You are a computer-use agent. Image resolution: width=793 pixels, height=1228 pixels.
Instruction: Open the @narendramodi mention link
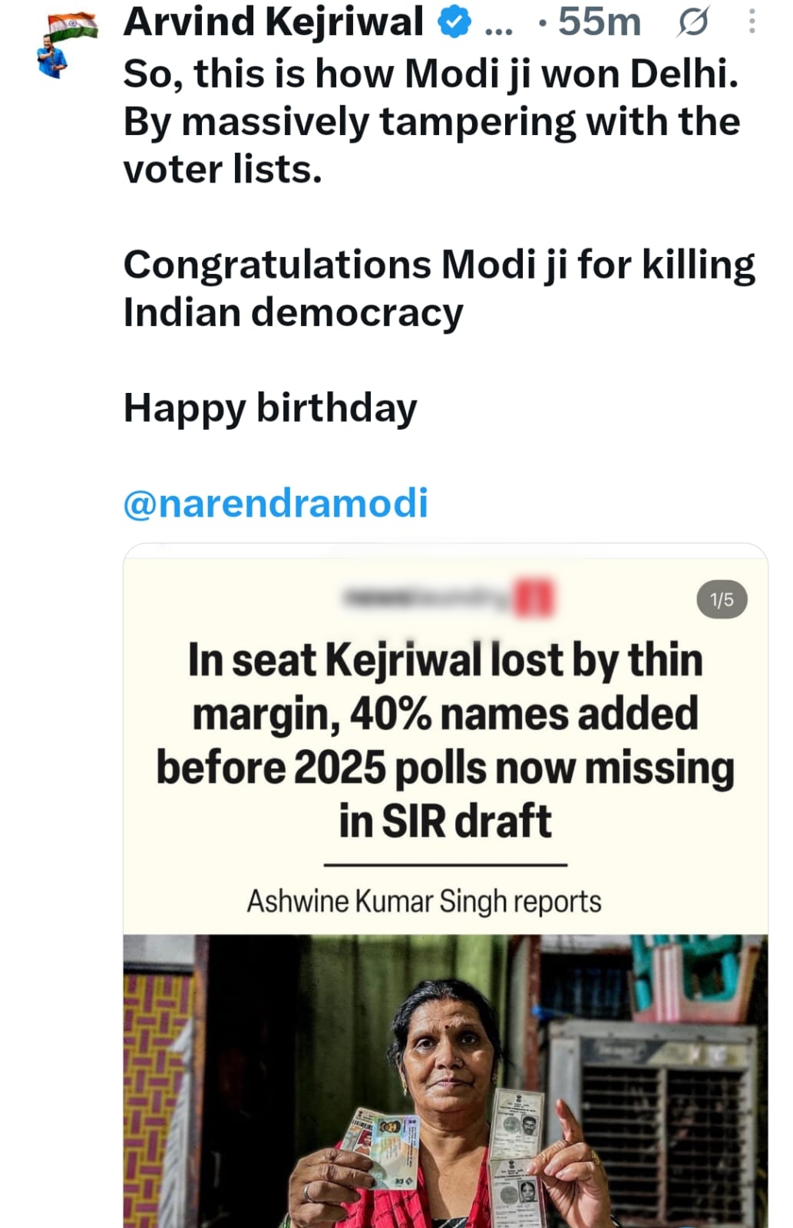pyautogui.click(x=276, y=503)
